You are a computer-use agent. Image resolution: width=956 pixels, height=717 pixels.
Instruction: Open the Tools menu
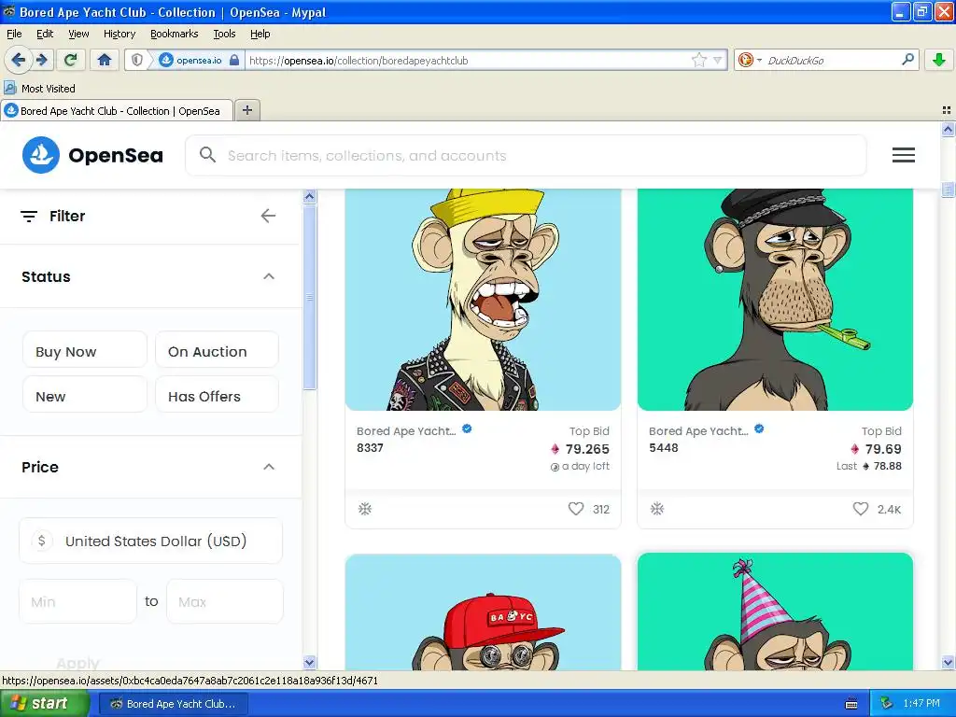(224, 34)
